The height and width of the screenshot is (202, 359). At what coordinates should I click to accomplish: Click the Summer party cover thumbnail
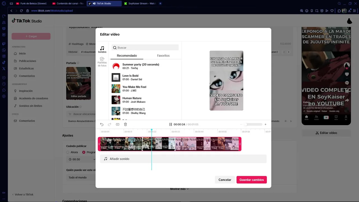116,66
